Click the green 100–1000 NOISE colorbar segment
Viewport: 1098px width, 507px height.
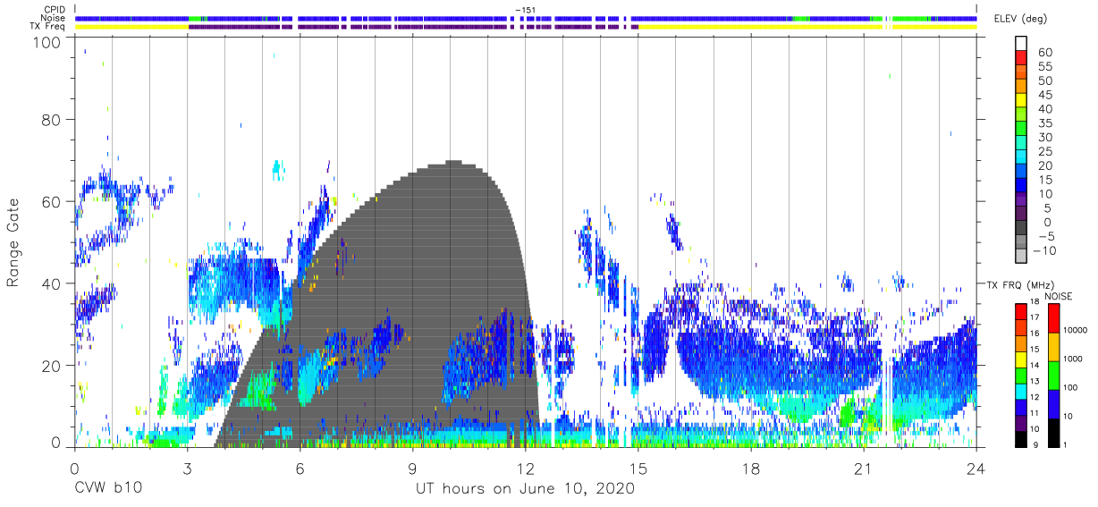coord(1052,375)
